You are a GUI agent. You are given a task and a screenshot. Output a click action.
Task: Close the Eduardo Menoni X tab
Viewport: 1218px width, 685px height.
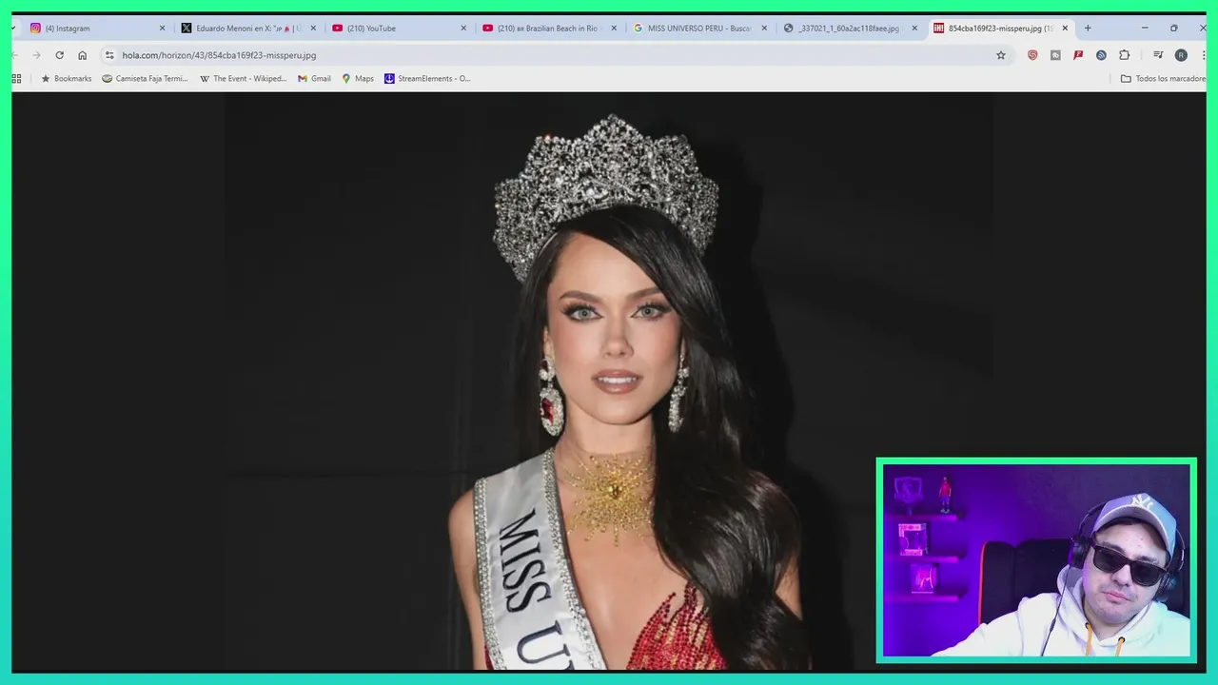(x=313, y=29)
